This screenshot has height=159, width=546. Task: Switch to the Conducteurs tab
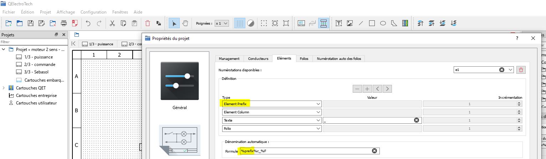coord(258,58)
